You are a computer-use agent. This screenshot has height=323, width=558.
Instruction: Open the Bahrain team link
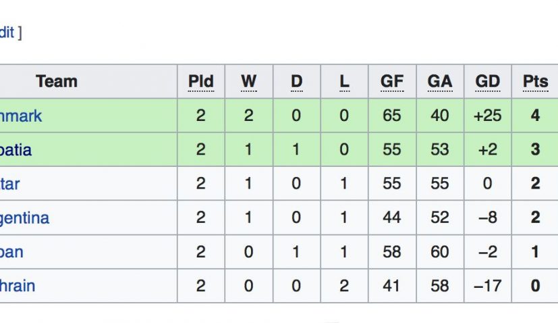[18, 286]
